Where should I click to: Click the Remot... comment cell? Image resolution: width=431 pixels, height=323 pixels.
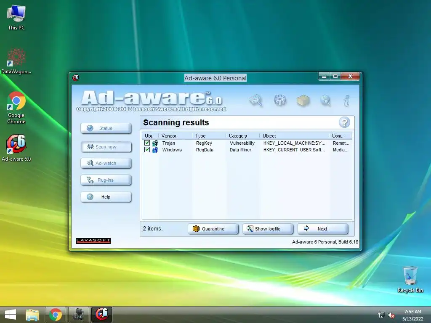pos(341,143)
